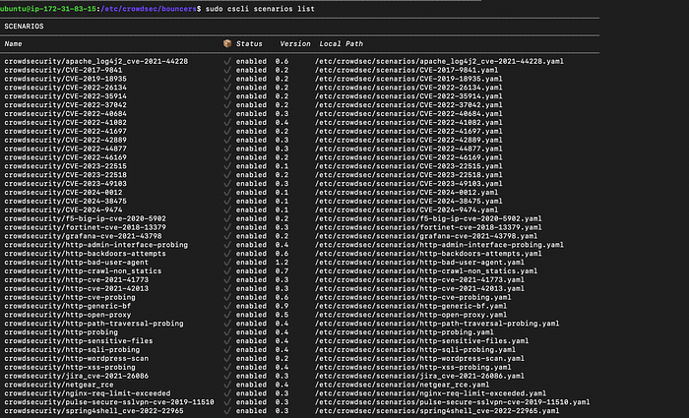
Task: Select crowdsecurity/CVE-2023-22518 name
Action: pyautogui.click(x=66, y=175)
